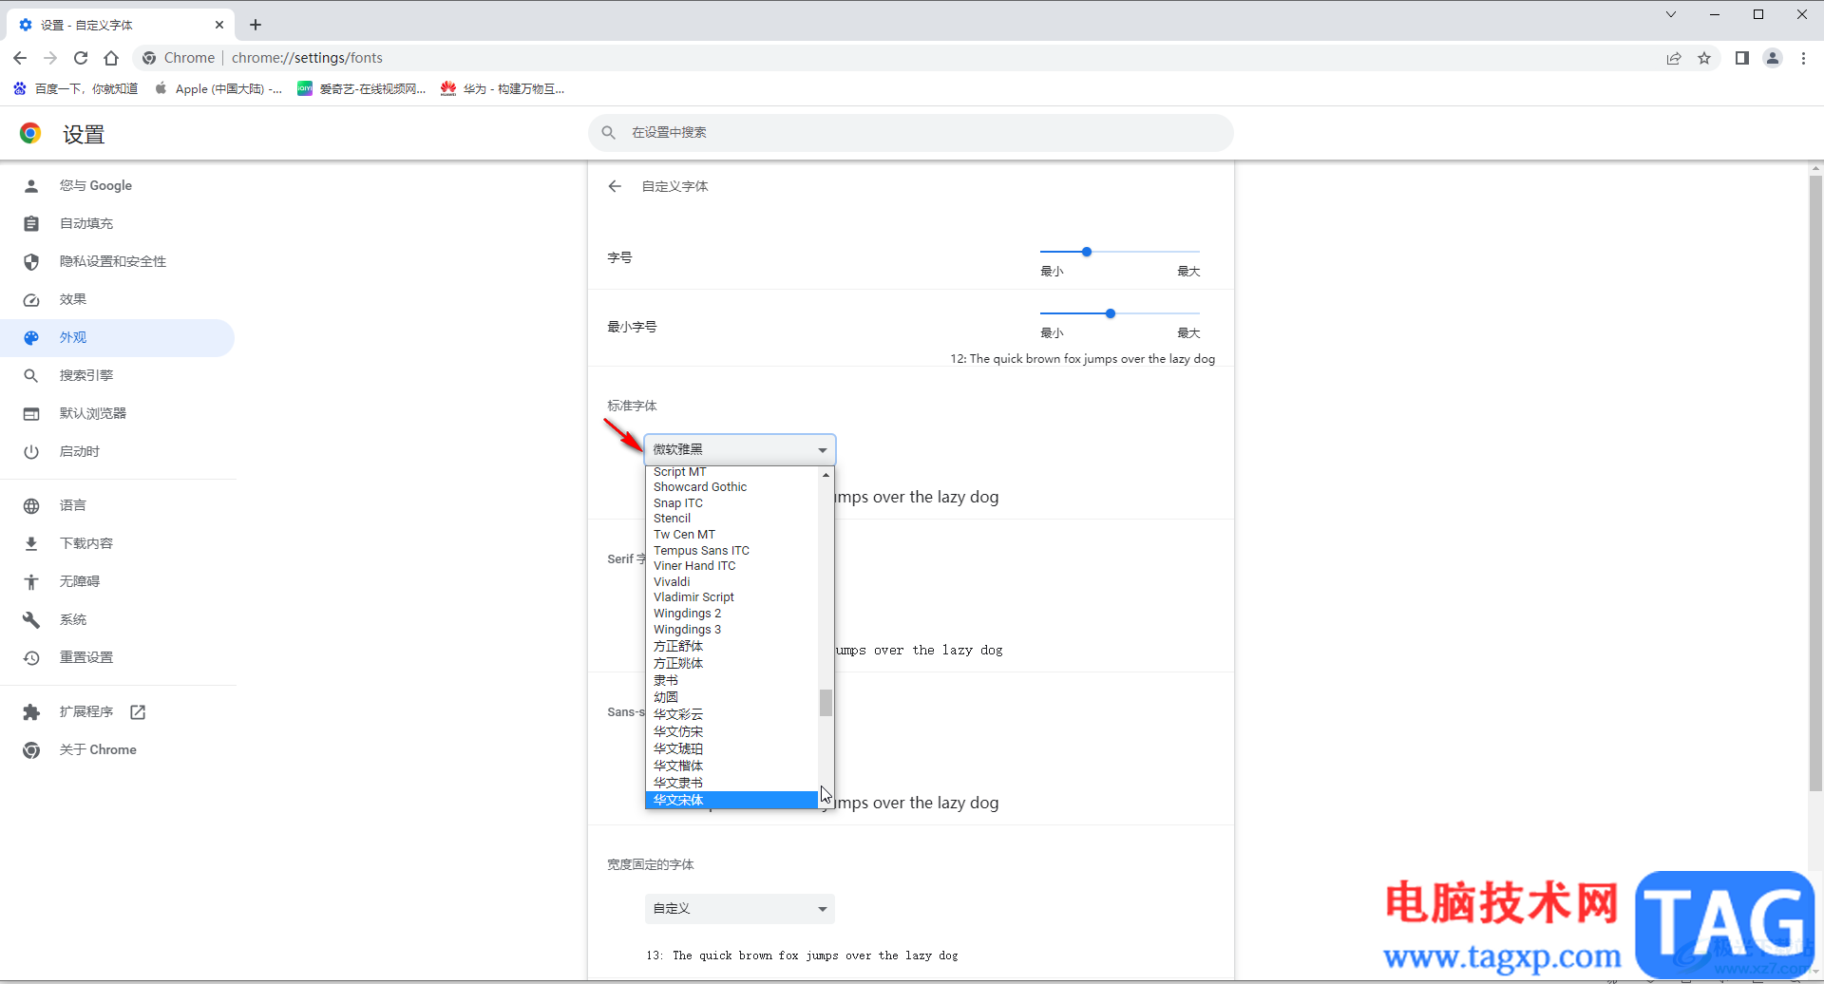Select Tw Cen MT font option
The width and height of the screenshot is (1824, 984).
pos(731,535)
